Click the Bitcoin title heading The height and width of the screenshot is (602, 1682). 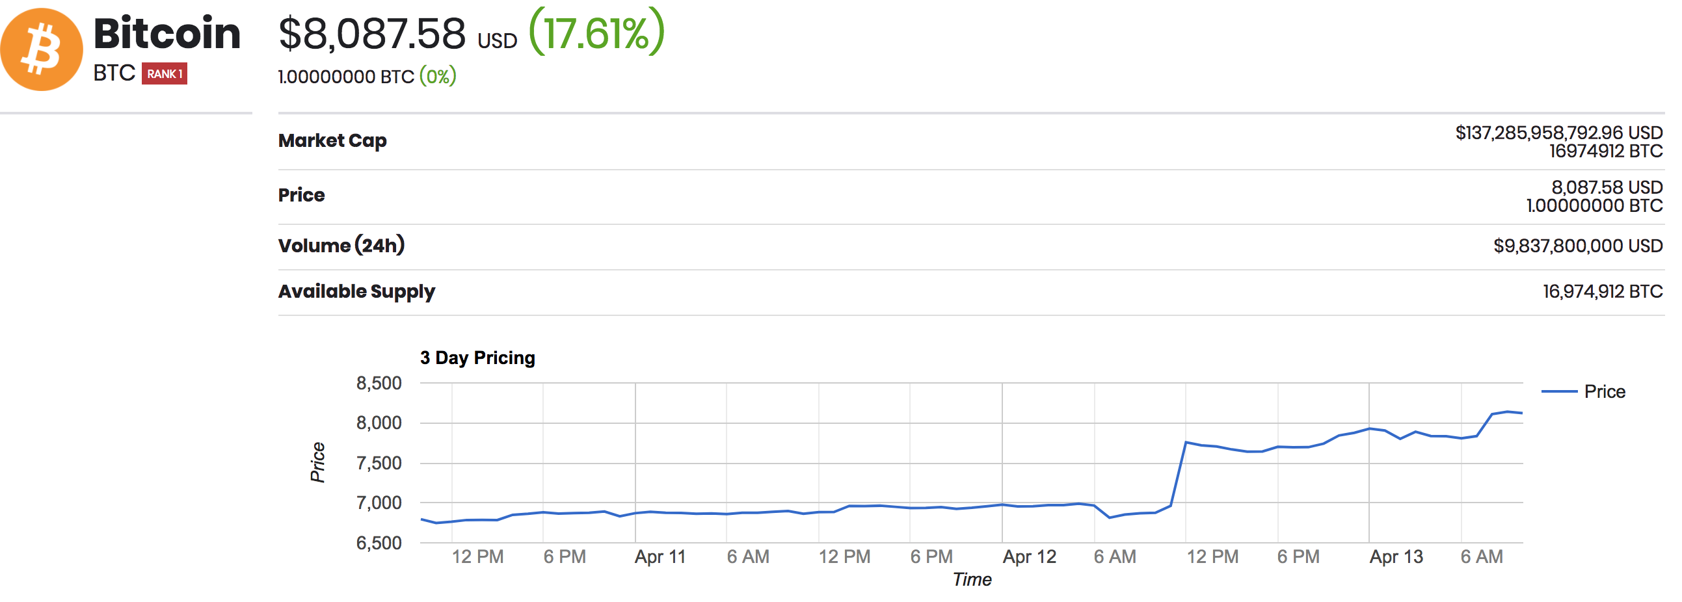[167, 33]
